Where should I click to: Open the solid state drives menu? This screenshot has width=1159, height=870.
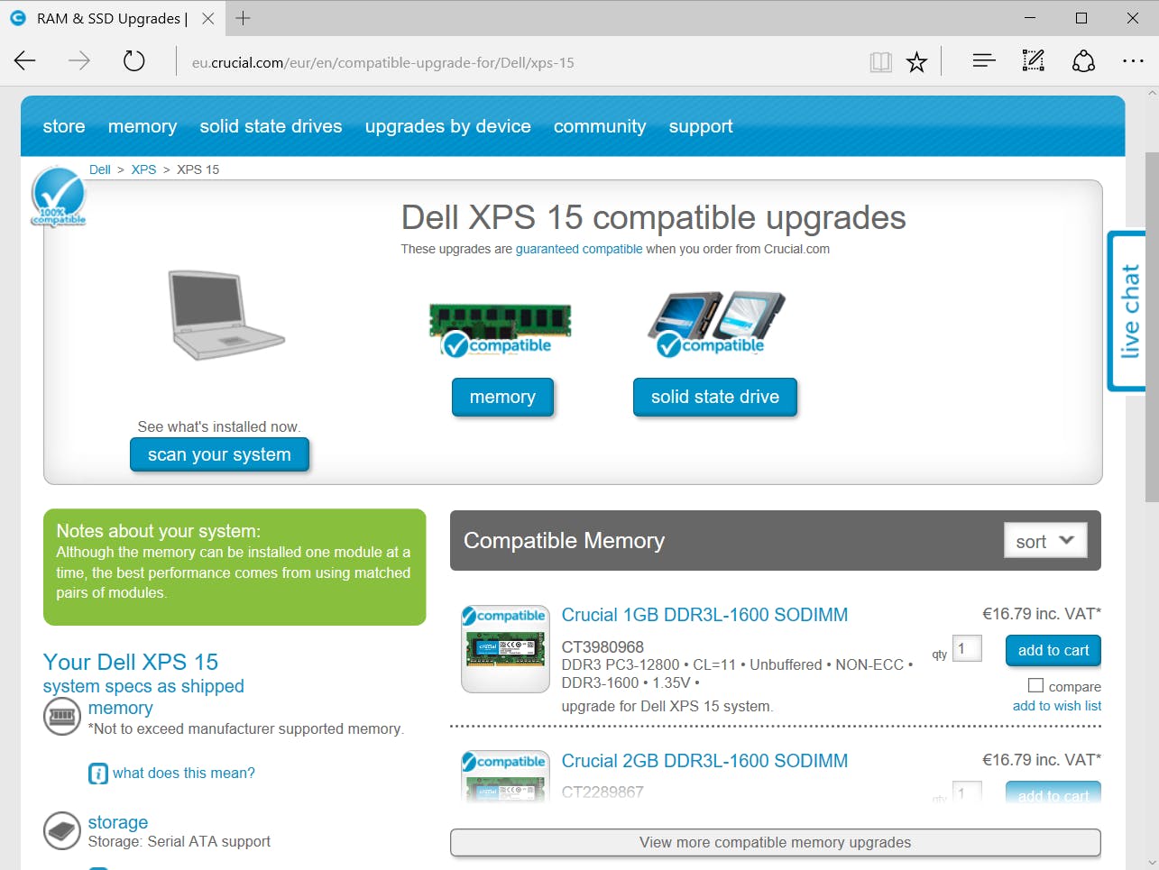(271, 126)
